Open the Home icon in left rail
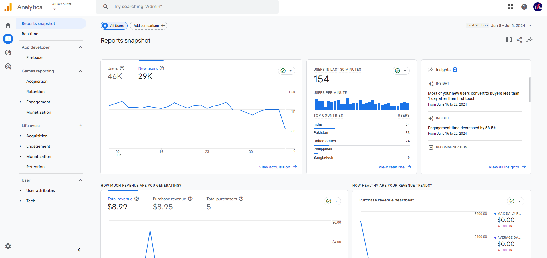The height and width of the screenshot is (258, 547). point(8,25)
